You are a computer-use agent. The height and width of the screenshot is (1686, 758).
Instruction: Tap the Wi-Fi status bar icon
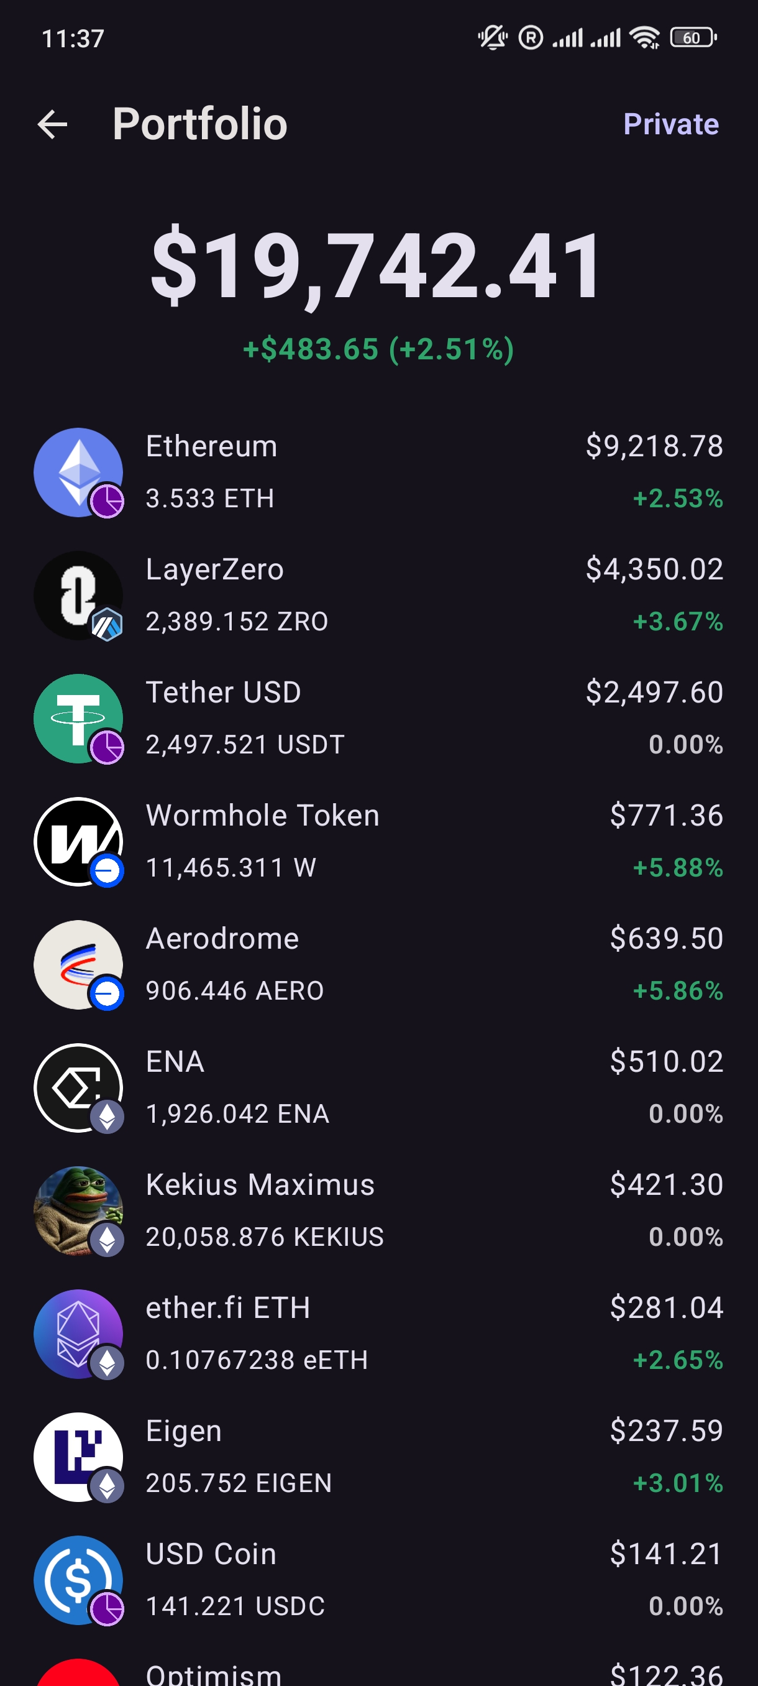pos(645,38)
